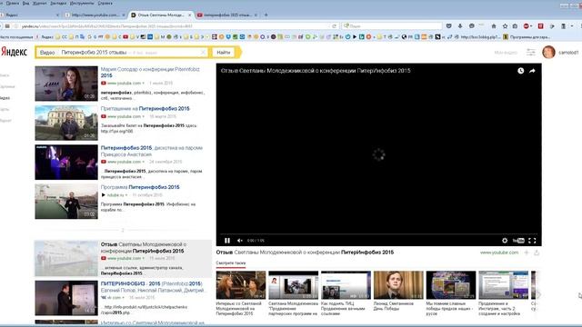582x327 pixels.
Task: Click share icon below video player
Action: pos(537,253)
